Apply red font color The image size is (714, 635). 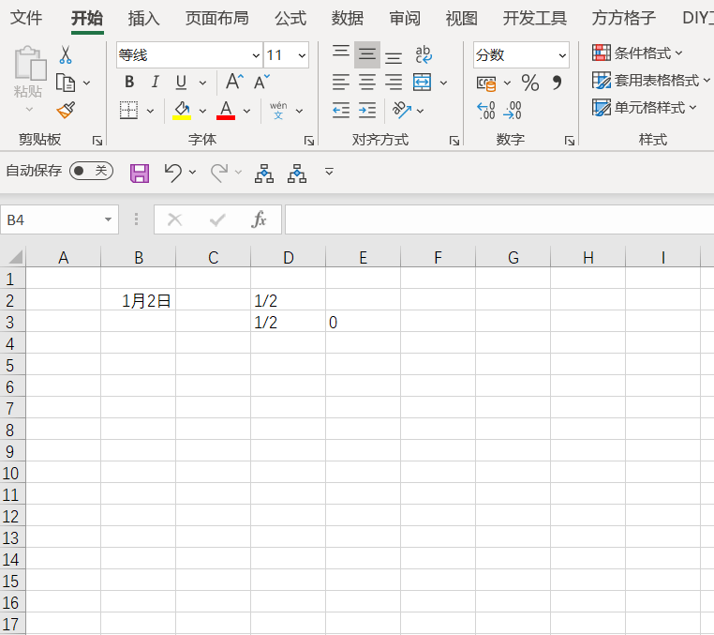point(226,111)
